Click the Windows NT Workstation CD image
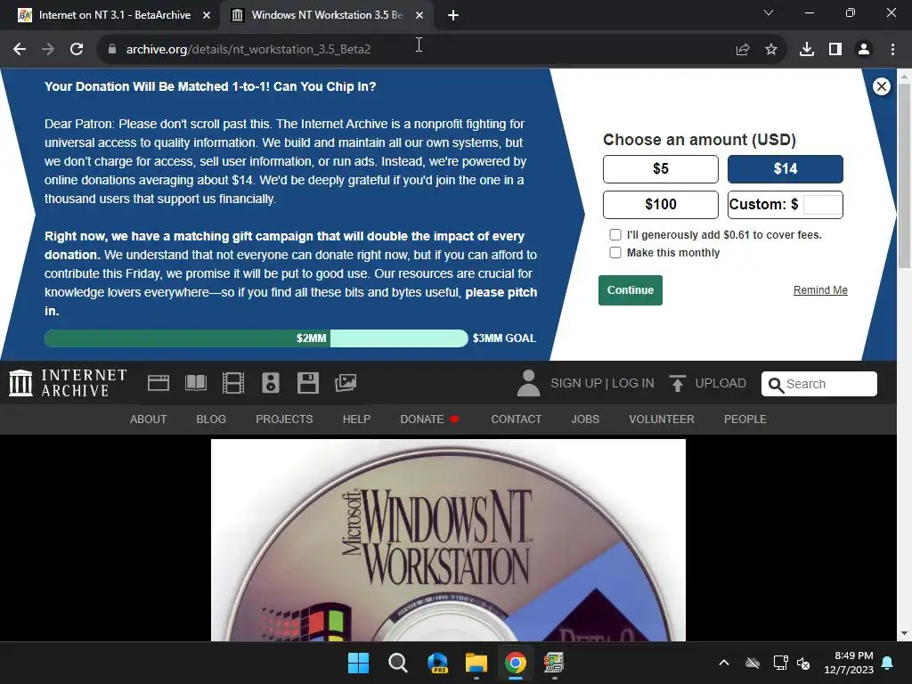Image resolution: width=912 pixels, height=684 pixels. (x=448, y=541)
